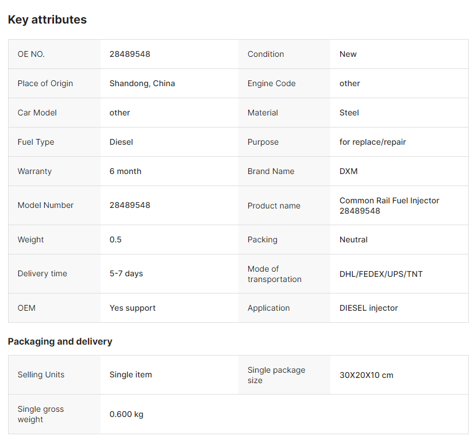This screenshot has width=474, height=444.
Task: Click Shandong, China origin value
Action: (x=142, y=83)
